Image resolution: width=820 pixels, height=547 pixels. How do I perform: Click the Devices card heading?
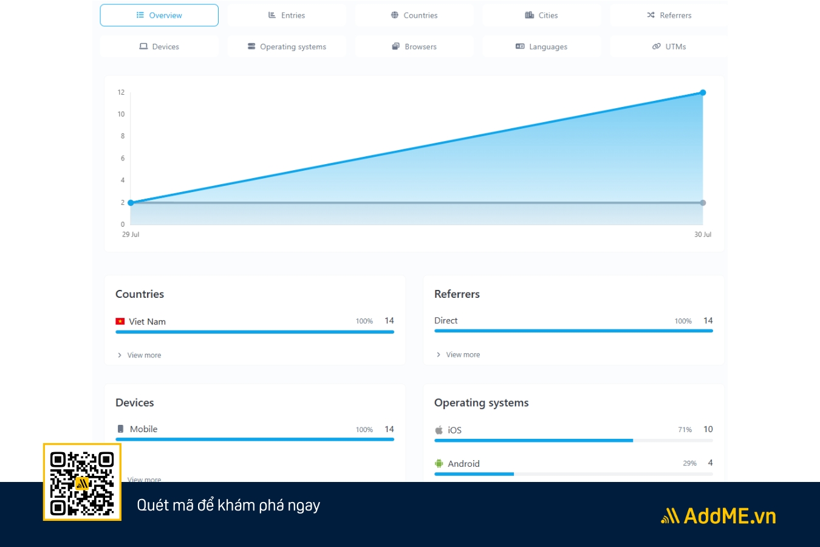(134, 402)
